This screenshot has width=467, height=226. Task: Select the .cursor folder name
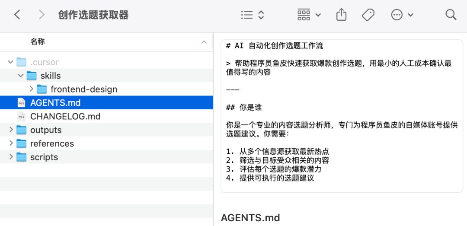[45, 62]
